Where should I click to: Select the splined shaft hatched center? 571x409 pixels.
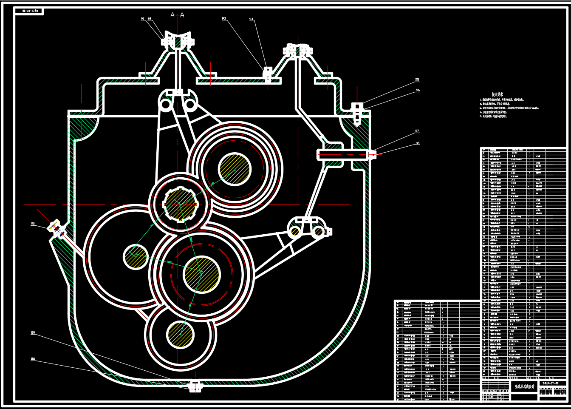[x=180, y=204]
